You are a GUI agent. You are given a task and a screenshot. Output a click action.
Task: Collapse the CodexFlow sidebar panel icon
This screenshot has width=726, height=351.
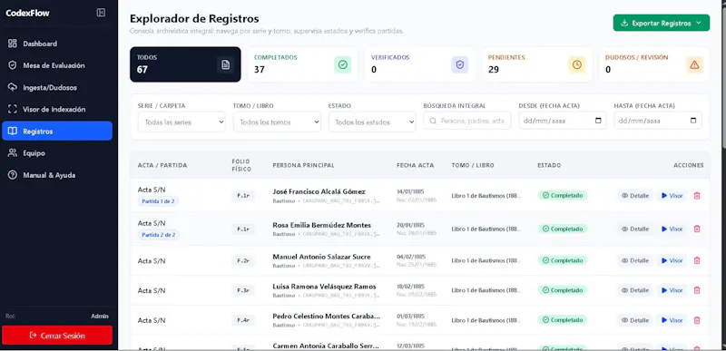click(x=101, y=13)
